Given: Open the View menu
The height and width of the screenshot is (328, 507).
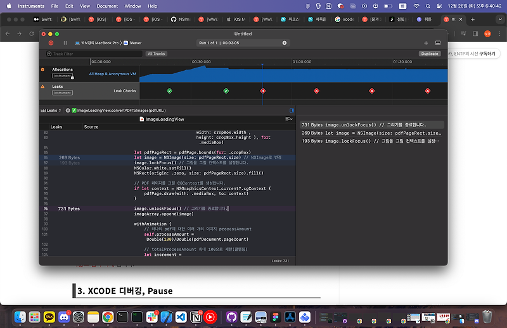Looking at the screenshot, I should pos(85,6).
